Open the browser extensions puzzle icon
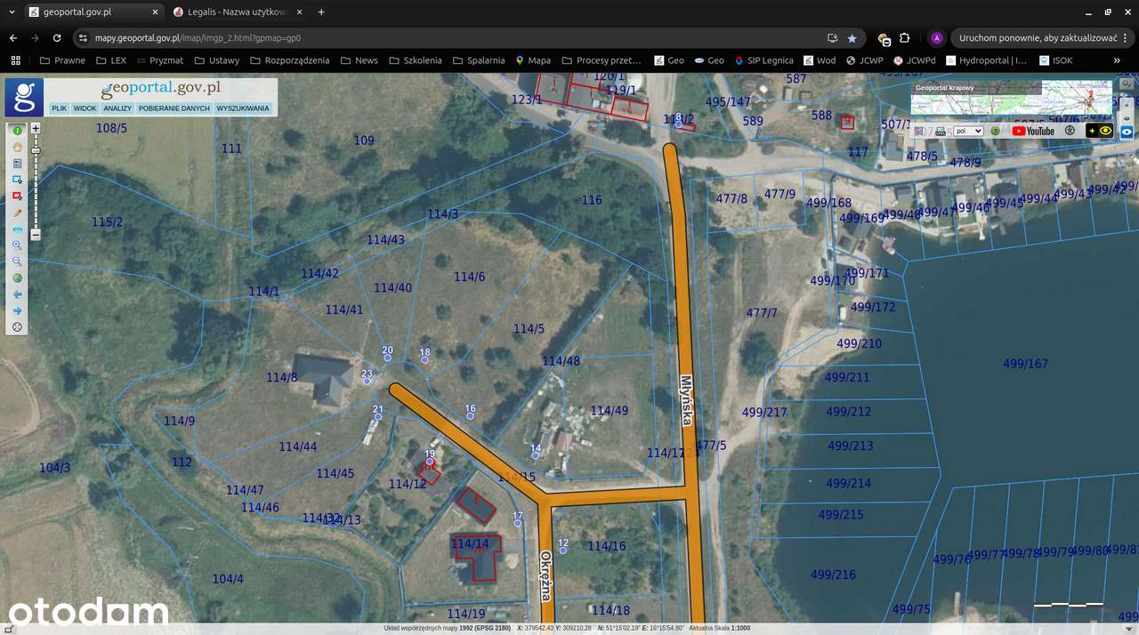The image size is (1139, 635). pyautogui.click(x=905, y=38)
